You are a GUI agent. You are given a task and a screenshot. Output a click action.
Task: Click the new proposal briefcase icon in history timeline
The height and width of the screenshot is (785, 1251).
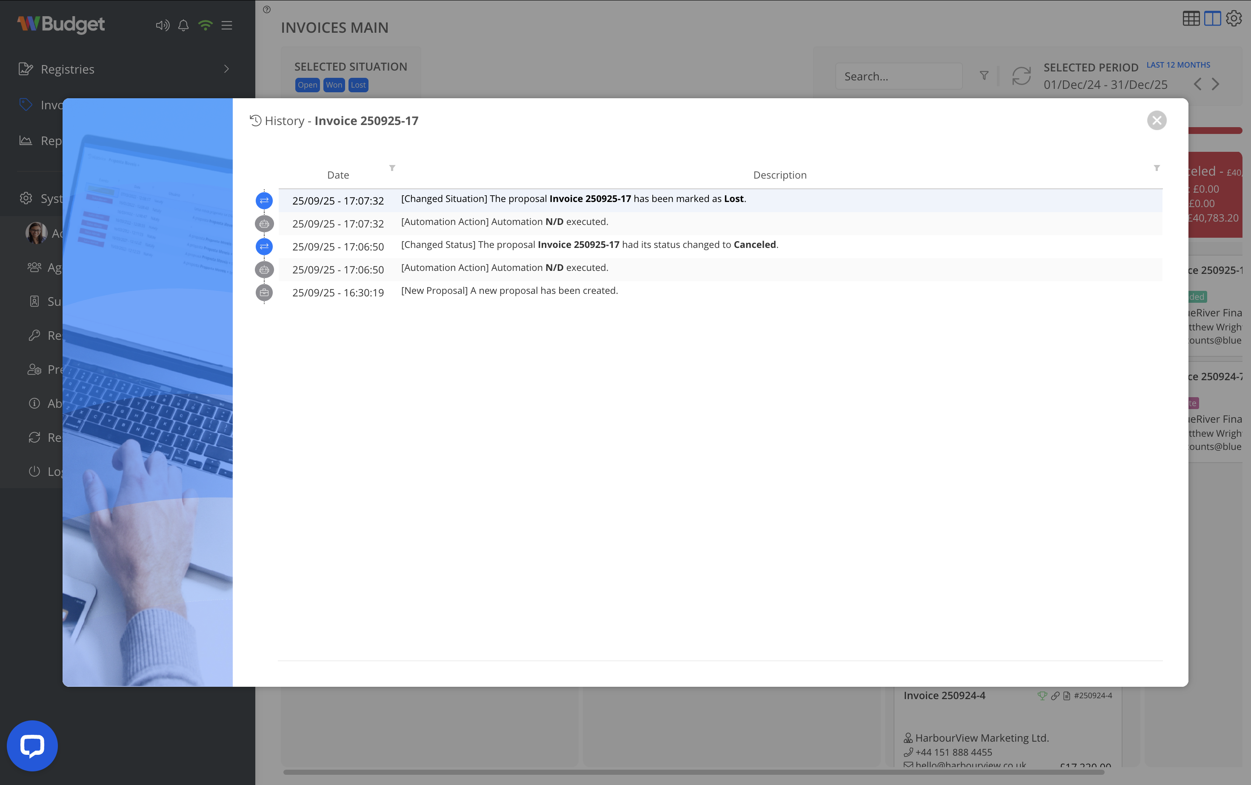(264, 292)
